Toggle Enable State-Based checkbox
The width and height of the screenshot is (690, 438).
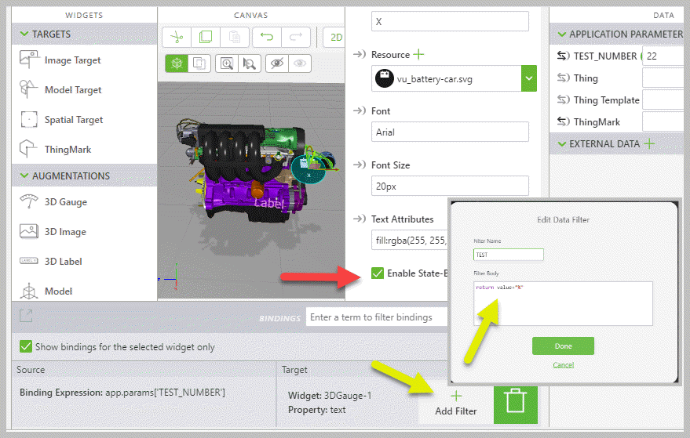[x=378, y=273]
